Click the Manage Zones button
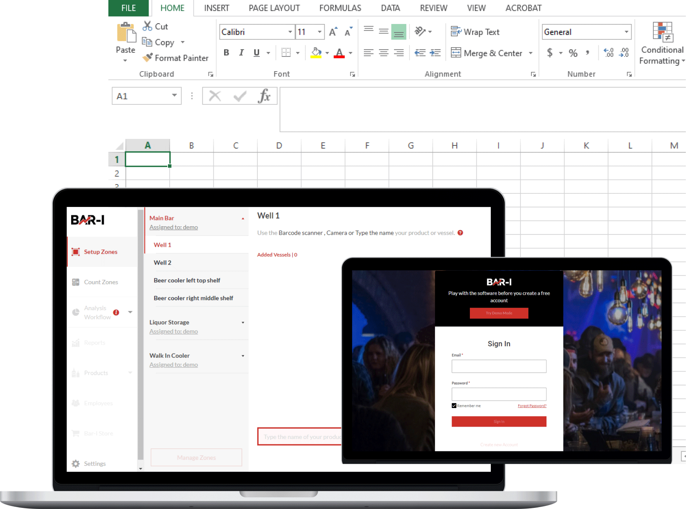 pyautogui.click(x=196, y=458)
